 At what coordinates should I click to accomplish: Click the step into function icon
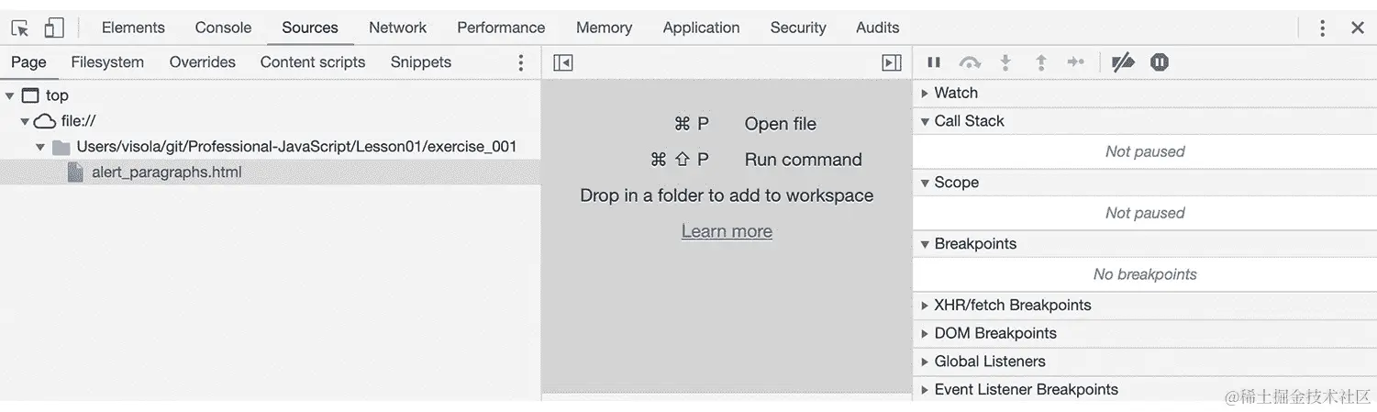pyautogui.click(x=1005, y=62)
